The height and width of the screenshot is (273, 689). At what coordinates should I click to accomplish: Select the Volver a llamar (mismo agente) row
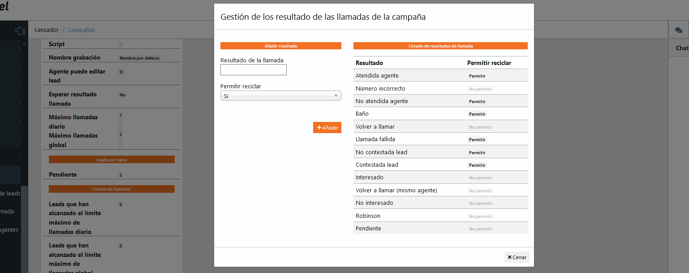tap(396, 191)
